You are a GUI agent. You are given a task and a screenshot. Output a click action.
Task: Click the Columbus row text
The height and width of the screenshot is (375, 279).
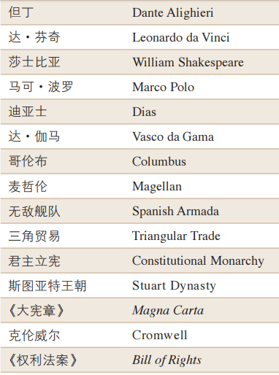159,161
